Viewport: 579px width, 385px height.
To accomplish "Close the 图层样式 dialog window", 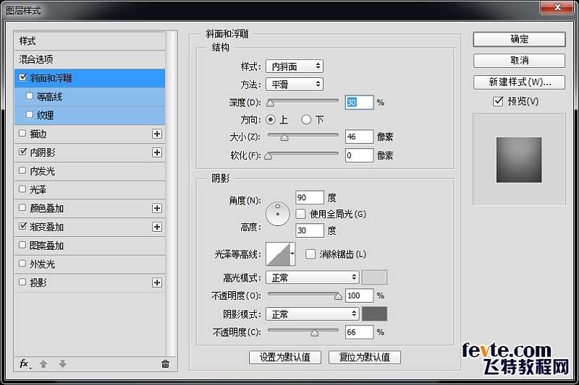I will [557, 7].
